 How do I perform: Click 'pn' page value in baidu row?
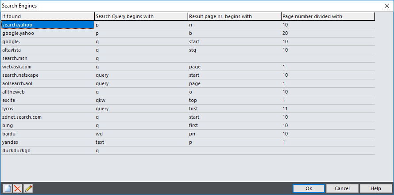pyautogui.click(x=192, y=134)
